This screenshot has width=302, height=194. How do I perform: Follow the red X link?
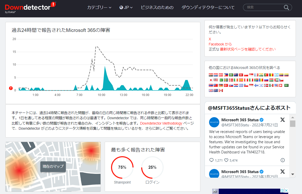pos(210,39)
